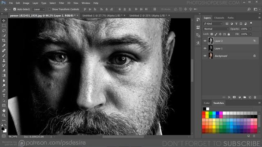Image resolution: width=262 pixels, height=147 pixels.
Task: Open the Normal blend mode dropdown
Action: click(216, 29)
